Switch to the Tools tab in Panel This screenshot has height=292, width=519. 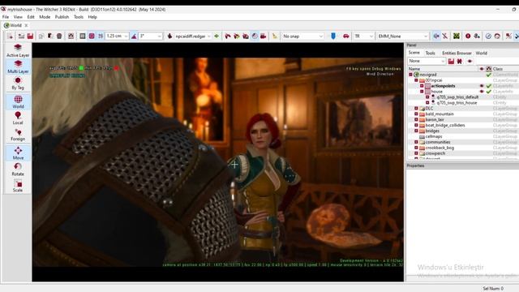pos(430,53)
